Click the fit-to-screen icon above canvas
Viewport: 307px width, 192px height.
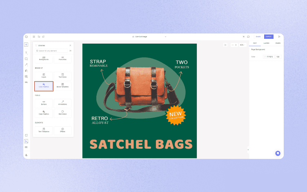(x=225, y=45)
